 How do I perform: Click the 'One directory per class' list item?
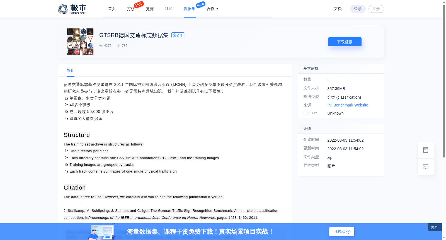pos(89,151)
